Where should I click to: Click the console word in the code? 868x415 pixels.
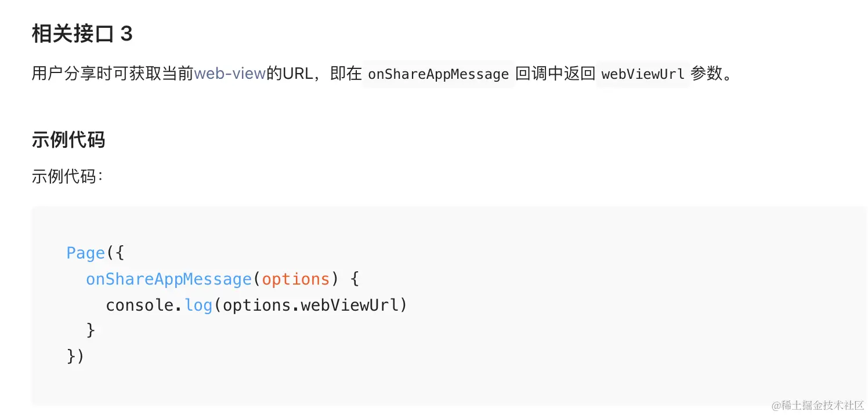(140, 305)
